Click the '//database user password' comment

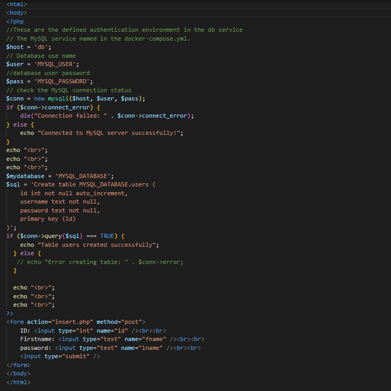[48, 73]
